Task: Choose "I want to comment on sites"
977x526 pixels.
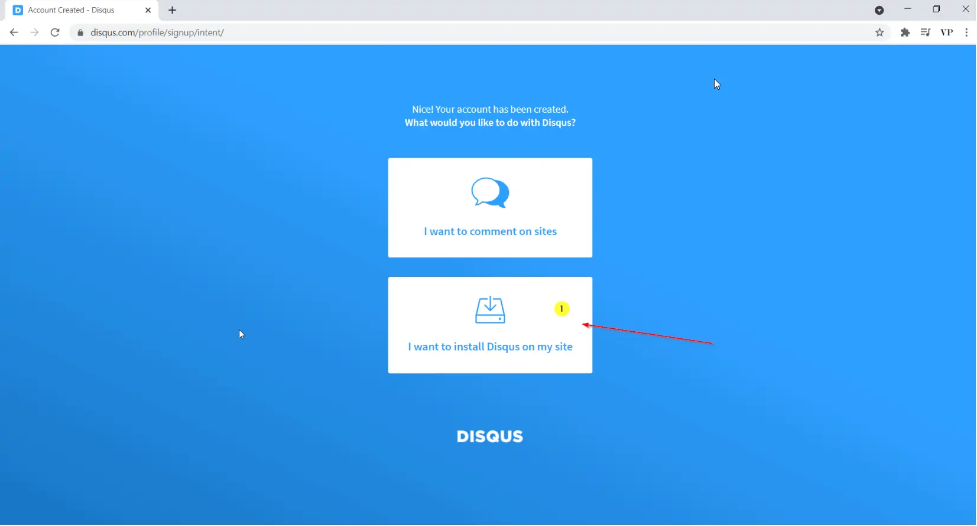Action: coord(489,231)
